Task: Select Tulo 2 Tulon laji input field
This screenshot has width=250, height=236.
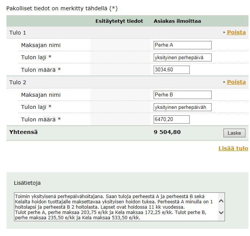Action: (x=182, y=107)
